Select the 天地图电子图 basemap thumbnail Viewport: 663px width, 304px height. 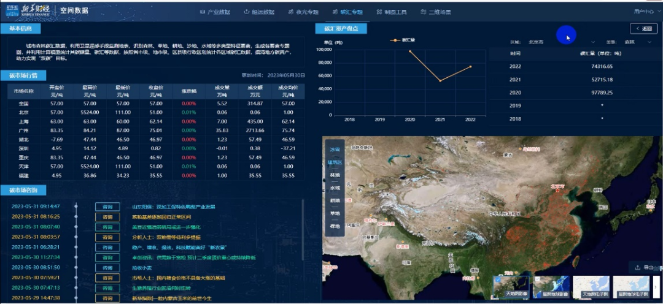[x=591, y=287]
